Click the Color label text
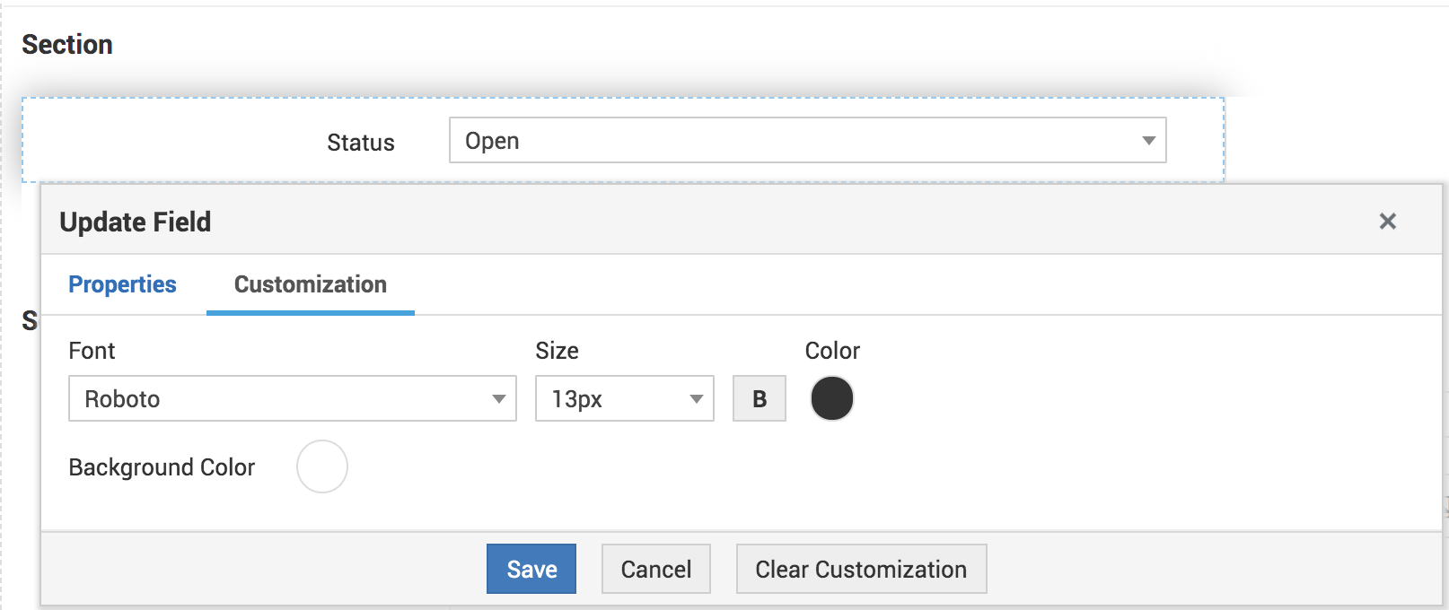Screen dimensions: 1449x610 click(832, 351)
